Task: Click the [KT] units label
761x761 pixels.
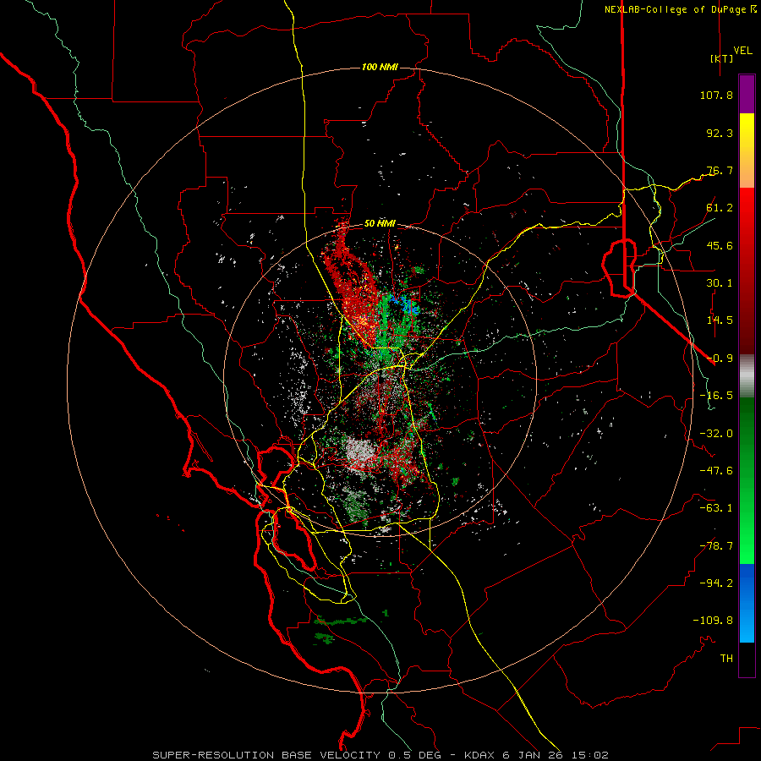Action: [x=721, y=58]
